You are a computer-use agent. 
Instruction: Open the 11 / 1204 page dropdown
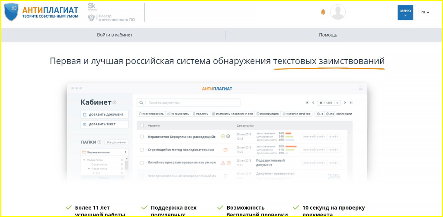click(329, 103)
